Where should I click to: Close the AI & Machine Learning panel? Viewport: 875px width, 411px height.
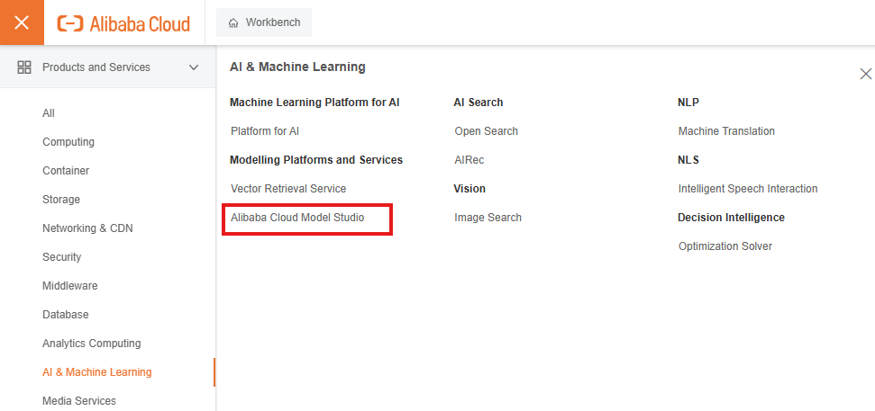(x=865, y=74)
